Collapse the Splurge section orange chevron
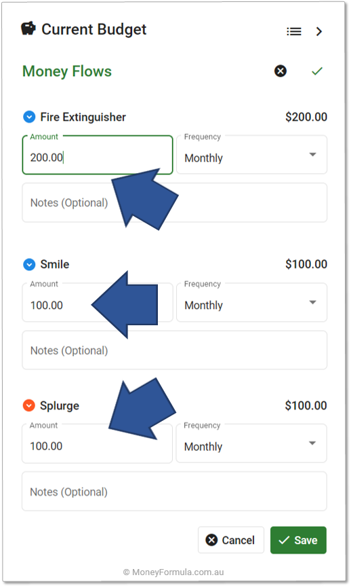 (x=28, y=405)
